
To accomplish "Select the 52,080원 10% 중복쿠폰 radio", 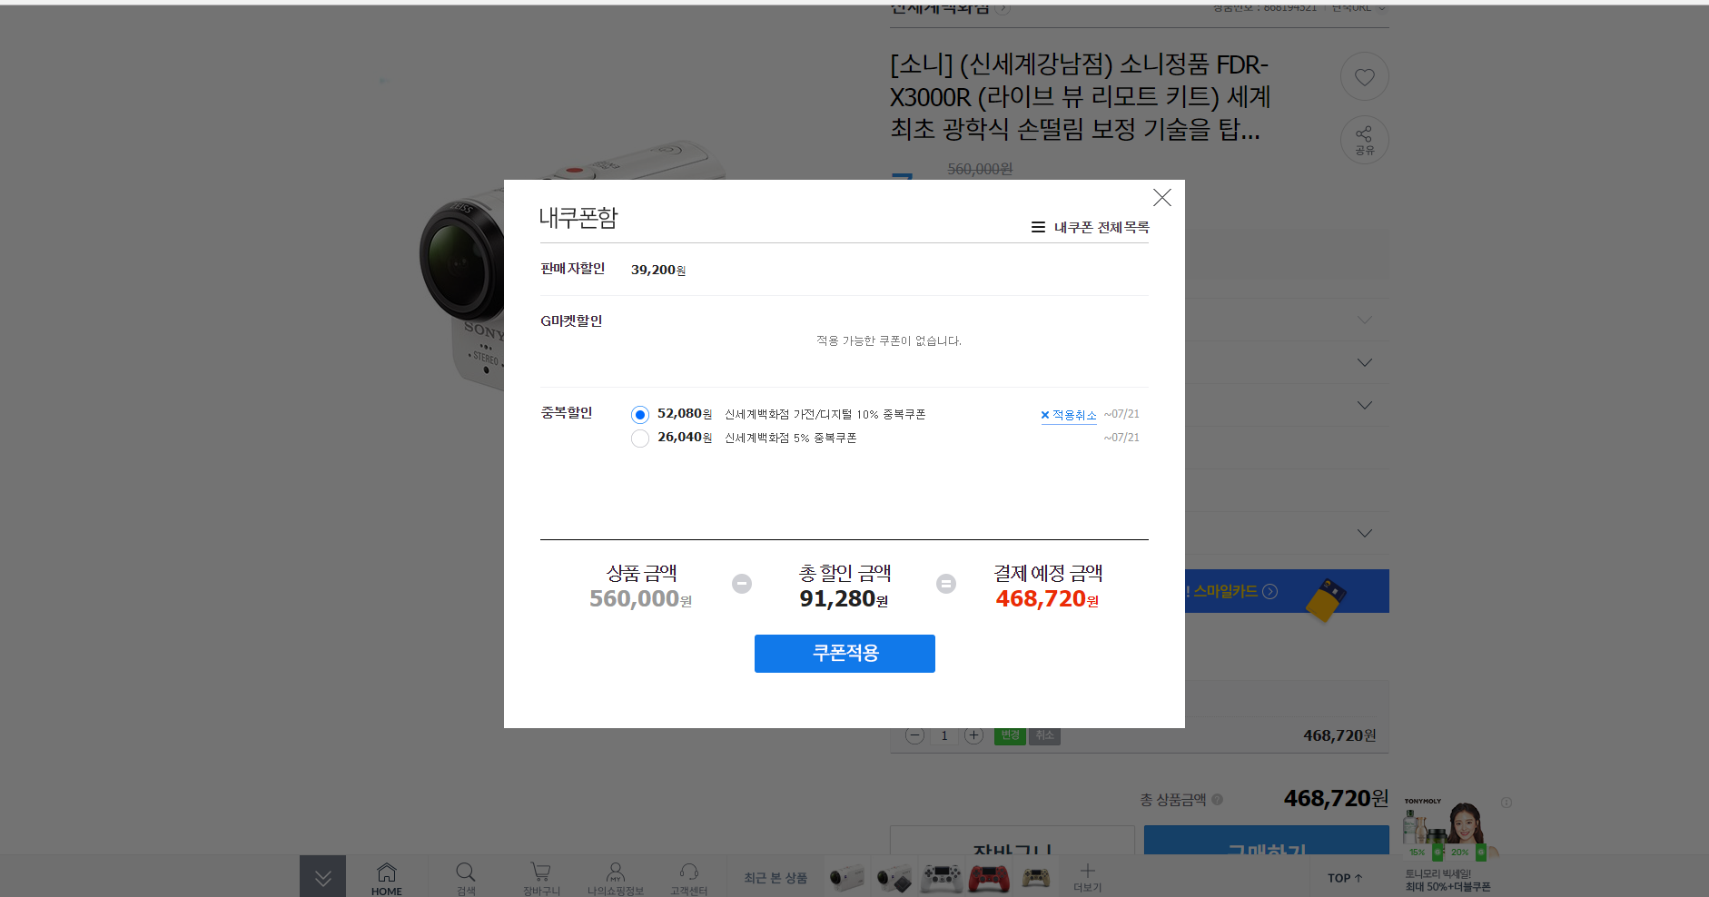I will [640, 415].
